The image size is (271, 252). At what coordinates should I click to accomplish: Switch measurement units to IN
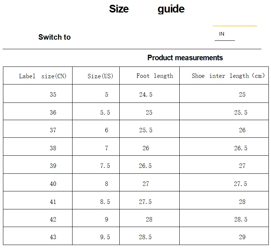pyautogui.click(x=222, y=34)
